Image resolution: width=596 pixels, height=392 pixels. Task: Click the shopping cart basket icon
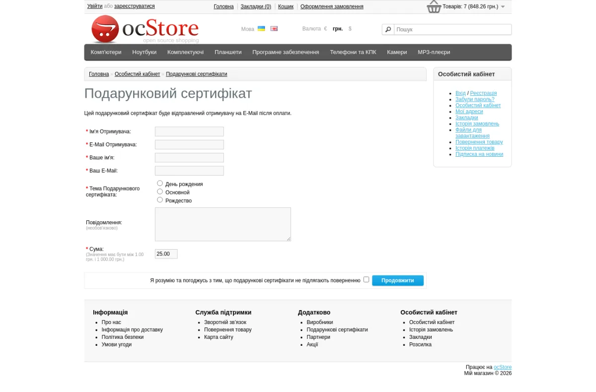tap(434, 6)
